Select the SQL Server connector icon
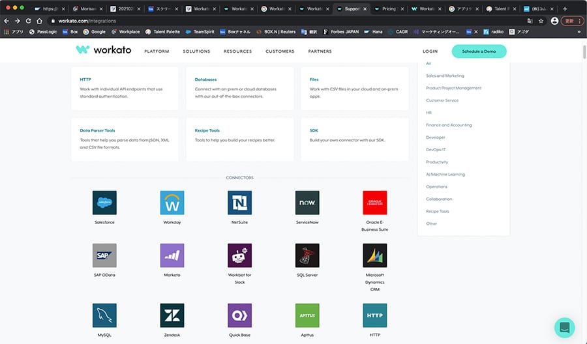The image size is (587, 344). 307,255
